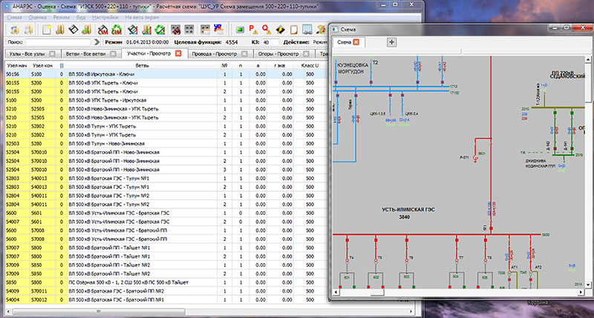Click the gray panel layout icon
Screen dimensions: 594x318
(205, 30)
